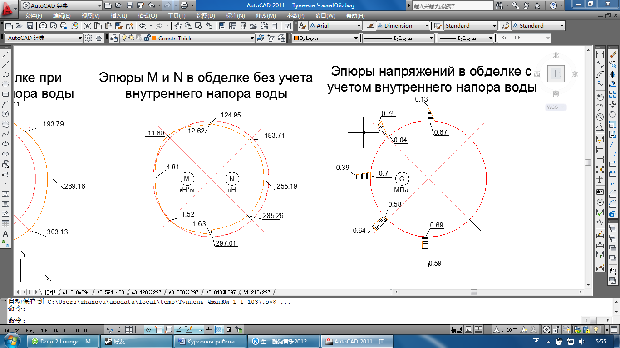The height and width of the screenshot is (348, 620).
Task: Open the Layer Properties Manager icon
Action: point(114,39)
